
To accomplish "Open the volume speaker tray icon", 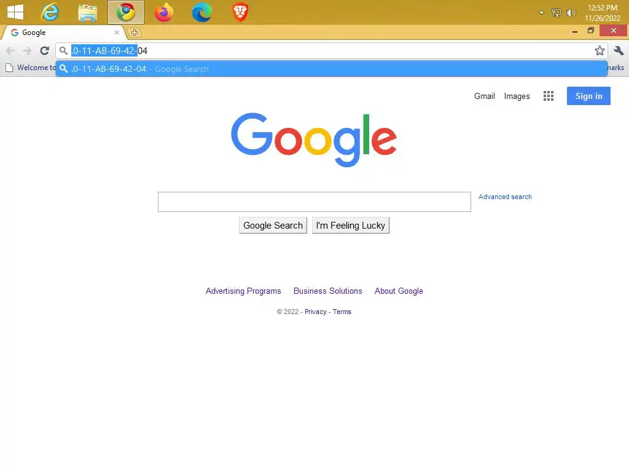I will coord(571,13).
